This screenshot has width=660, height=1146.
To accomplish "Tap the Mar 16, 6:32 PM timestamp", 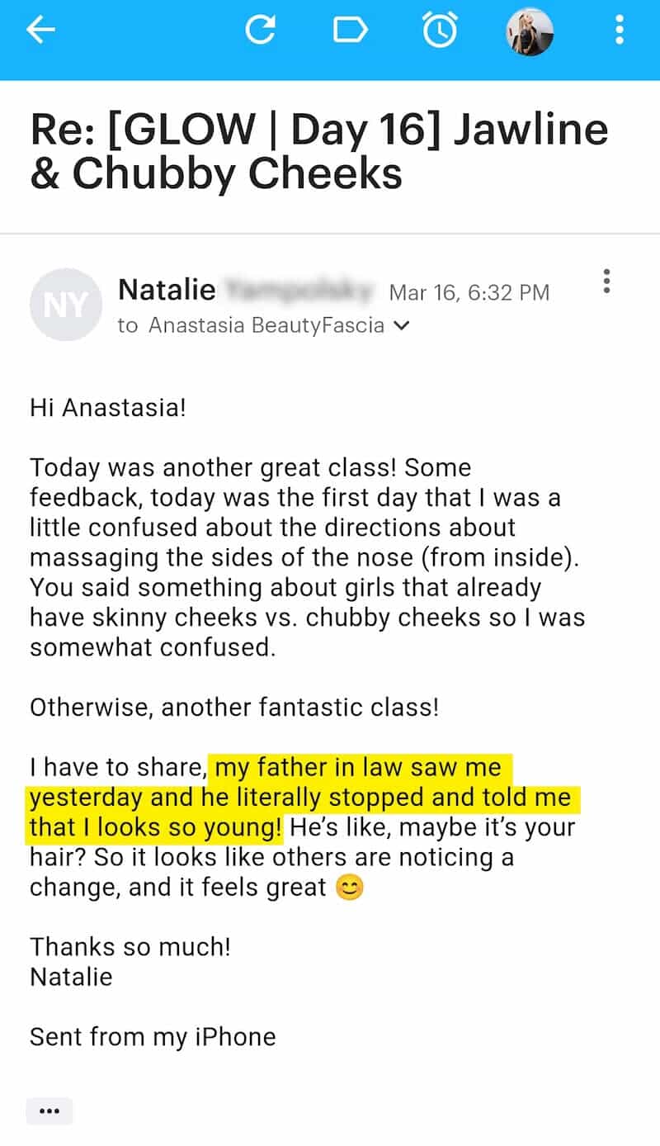I will [x=469, y=292].
